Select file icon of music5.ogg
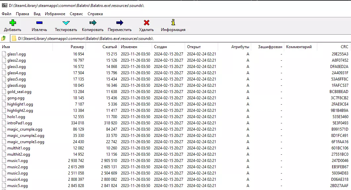The height and width of the screenshot is (190, 351). pyautogui.click(x=4, y=185)
